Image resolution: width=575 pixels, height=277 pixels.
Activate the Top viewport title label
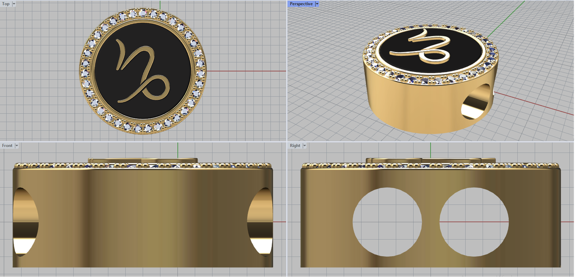pos(6,4)
